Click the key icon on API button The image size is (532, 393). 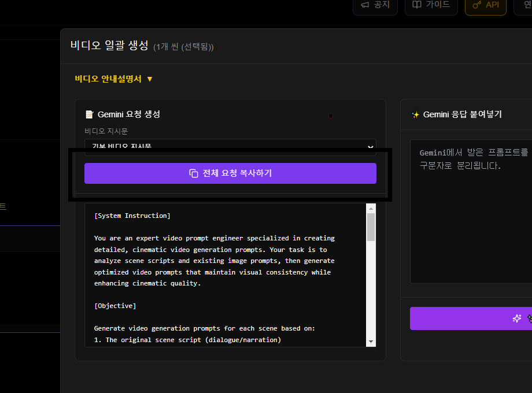(477, 5)
